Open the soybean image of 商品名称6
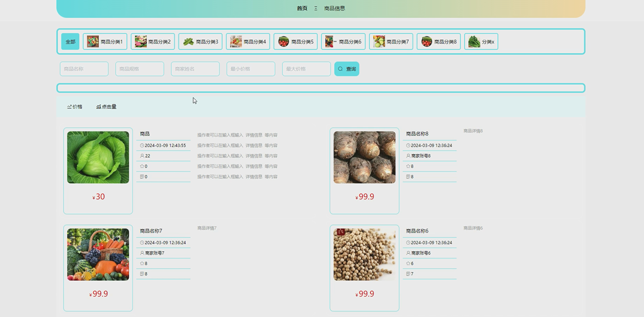Image resolution: width=644 pixels, height=317 pixels. (364, 254)
